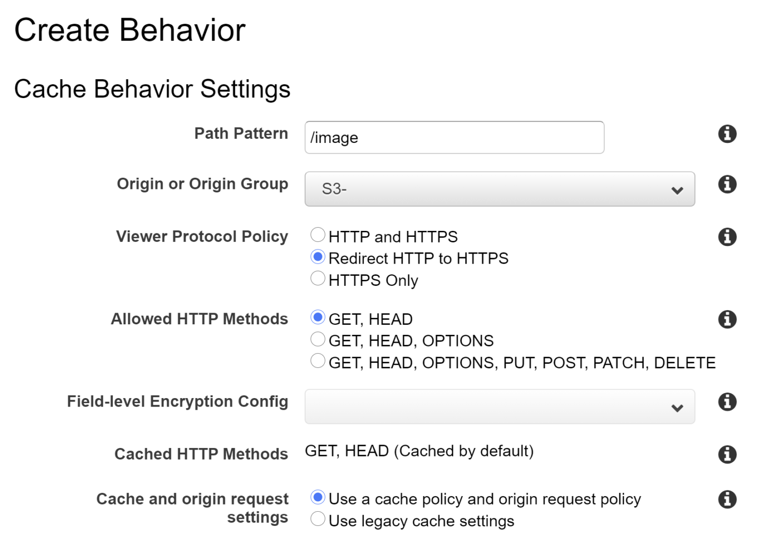The image size is (776, 541).
Task: Click the Path Pattern text field
Action: (x=454, y=137)
